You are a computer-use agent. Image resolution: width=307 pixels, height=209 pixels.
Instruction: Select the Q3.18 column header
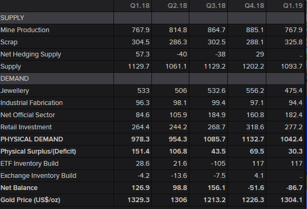(216, 6)
